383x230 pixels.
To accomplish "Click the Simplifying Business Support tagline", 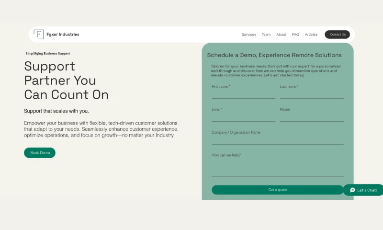I will 48,54.
